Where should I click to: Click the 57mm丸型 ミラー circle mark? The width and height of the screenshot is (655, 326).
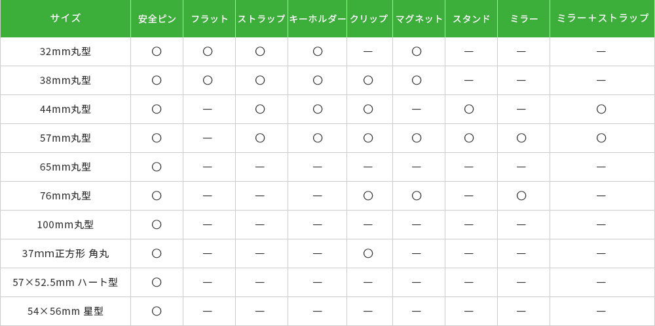pos(521,138)
